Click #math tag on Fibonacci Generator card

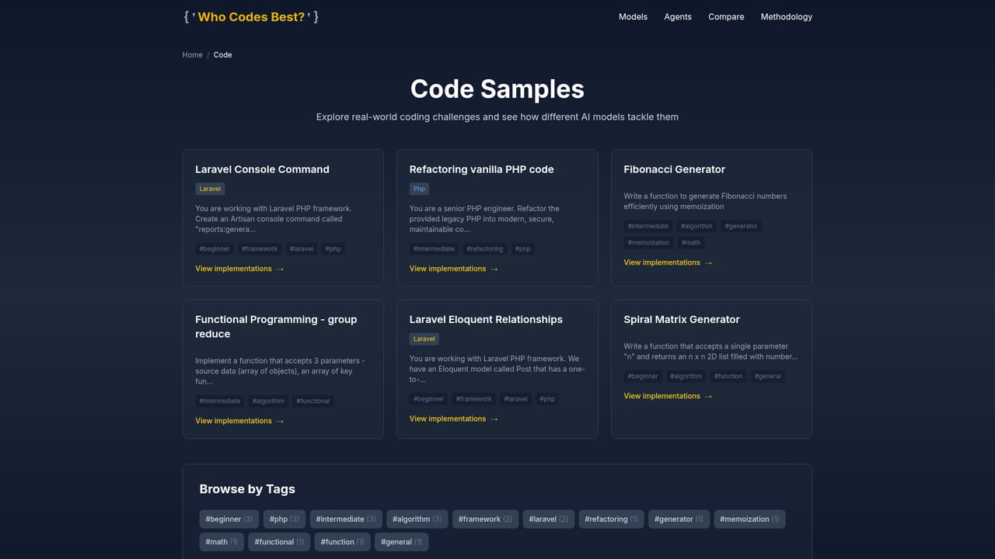pyautogui.click(x=691, y=242)
